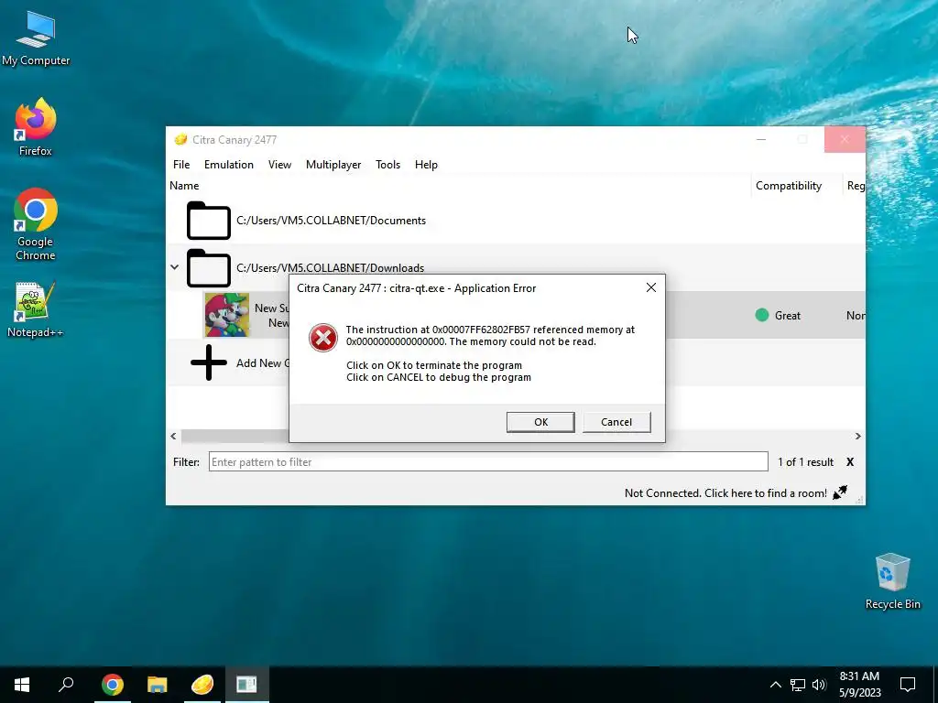Click Citra lemon icon in title bar
Image resolution: width=938 pixels, height=703 pixels.
[x=180, y=140]
